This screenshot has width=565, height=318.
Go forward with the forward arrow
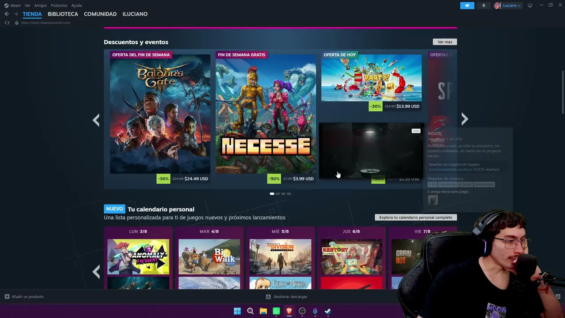[16, 14]
